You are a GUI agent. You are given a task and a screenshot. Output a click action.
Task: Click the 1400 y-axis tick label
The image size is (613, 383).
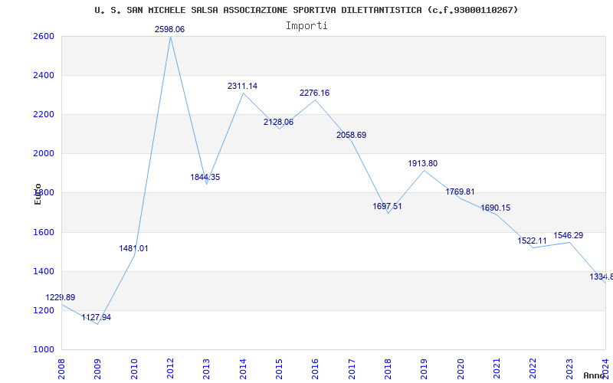point(42,271)
